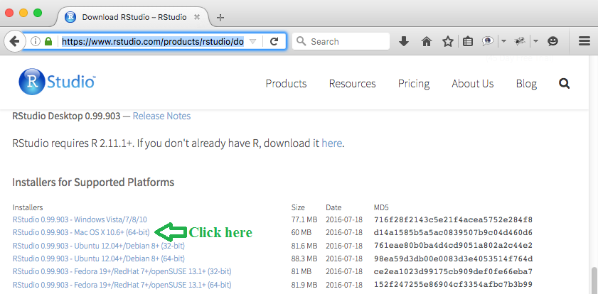Select the 81.6 MB size value
Screen dimensions: 598x294
[304, 246]
